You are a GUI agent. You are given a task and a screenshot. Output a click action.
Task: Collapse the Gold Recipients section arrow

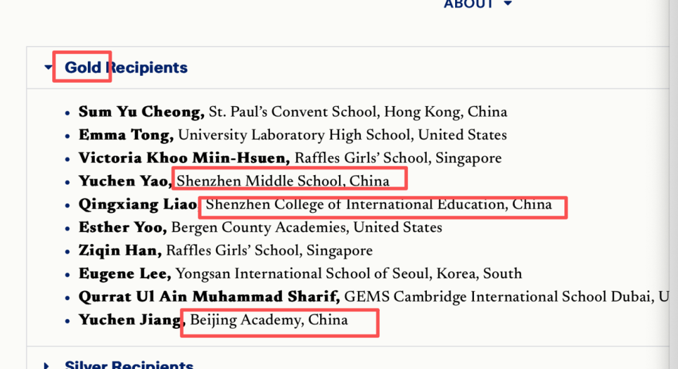click(x=48, y=68)
